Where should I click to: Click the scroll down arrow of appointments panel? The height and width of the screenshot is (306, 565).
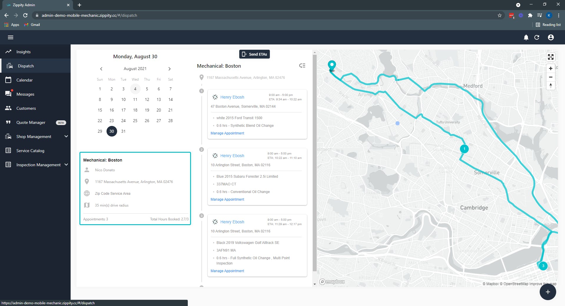(315, 284)
